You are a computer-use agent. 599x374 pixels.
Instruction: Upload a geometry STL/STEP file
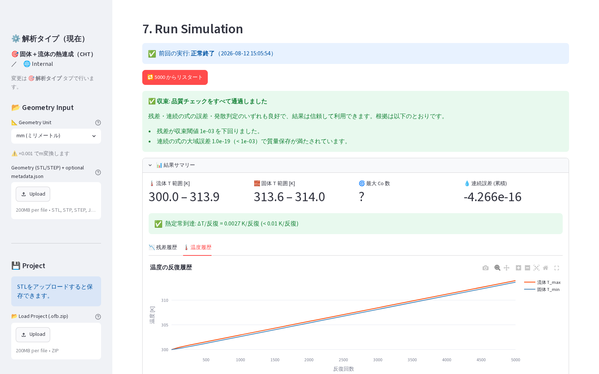[33, 194]
